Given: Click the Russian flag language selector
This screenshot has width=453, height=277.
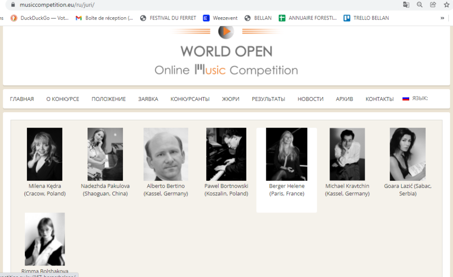Looking at the screenshot, I should 405,99.
